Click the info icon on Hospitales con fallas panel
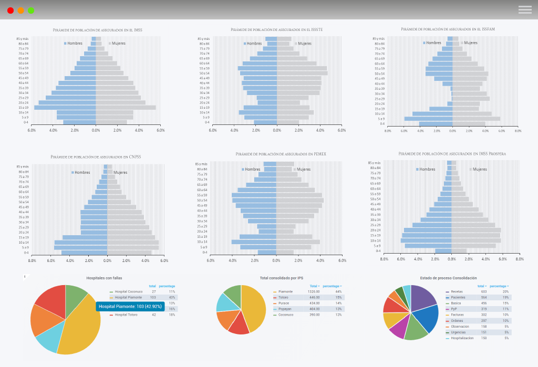Screen dimensions: 538x367 (24, 276)
